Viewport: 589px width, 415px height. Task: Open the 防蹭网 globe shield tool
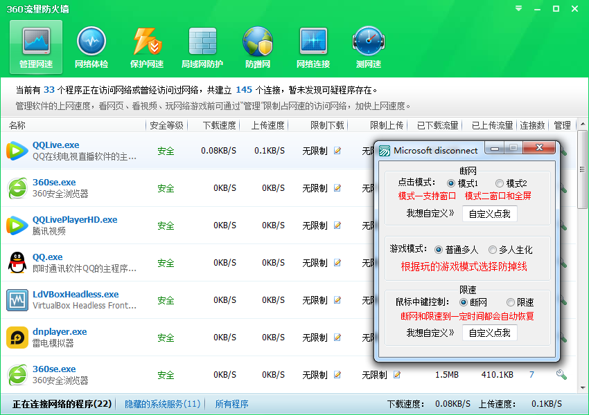coord(258,47)
